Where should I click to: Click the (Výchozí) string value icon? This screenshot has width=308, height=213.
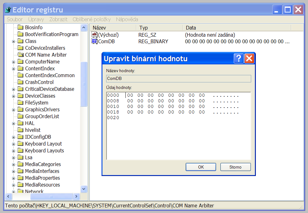point(94,35)
